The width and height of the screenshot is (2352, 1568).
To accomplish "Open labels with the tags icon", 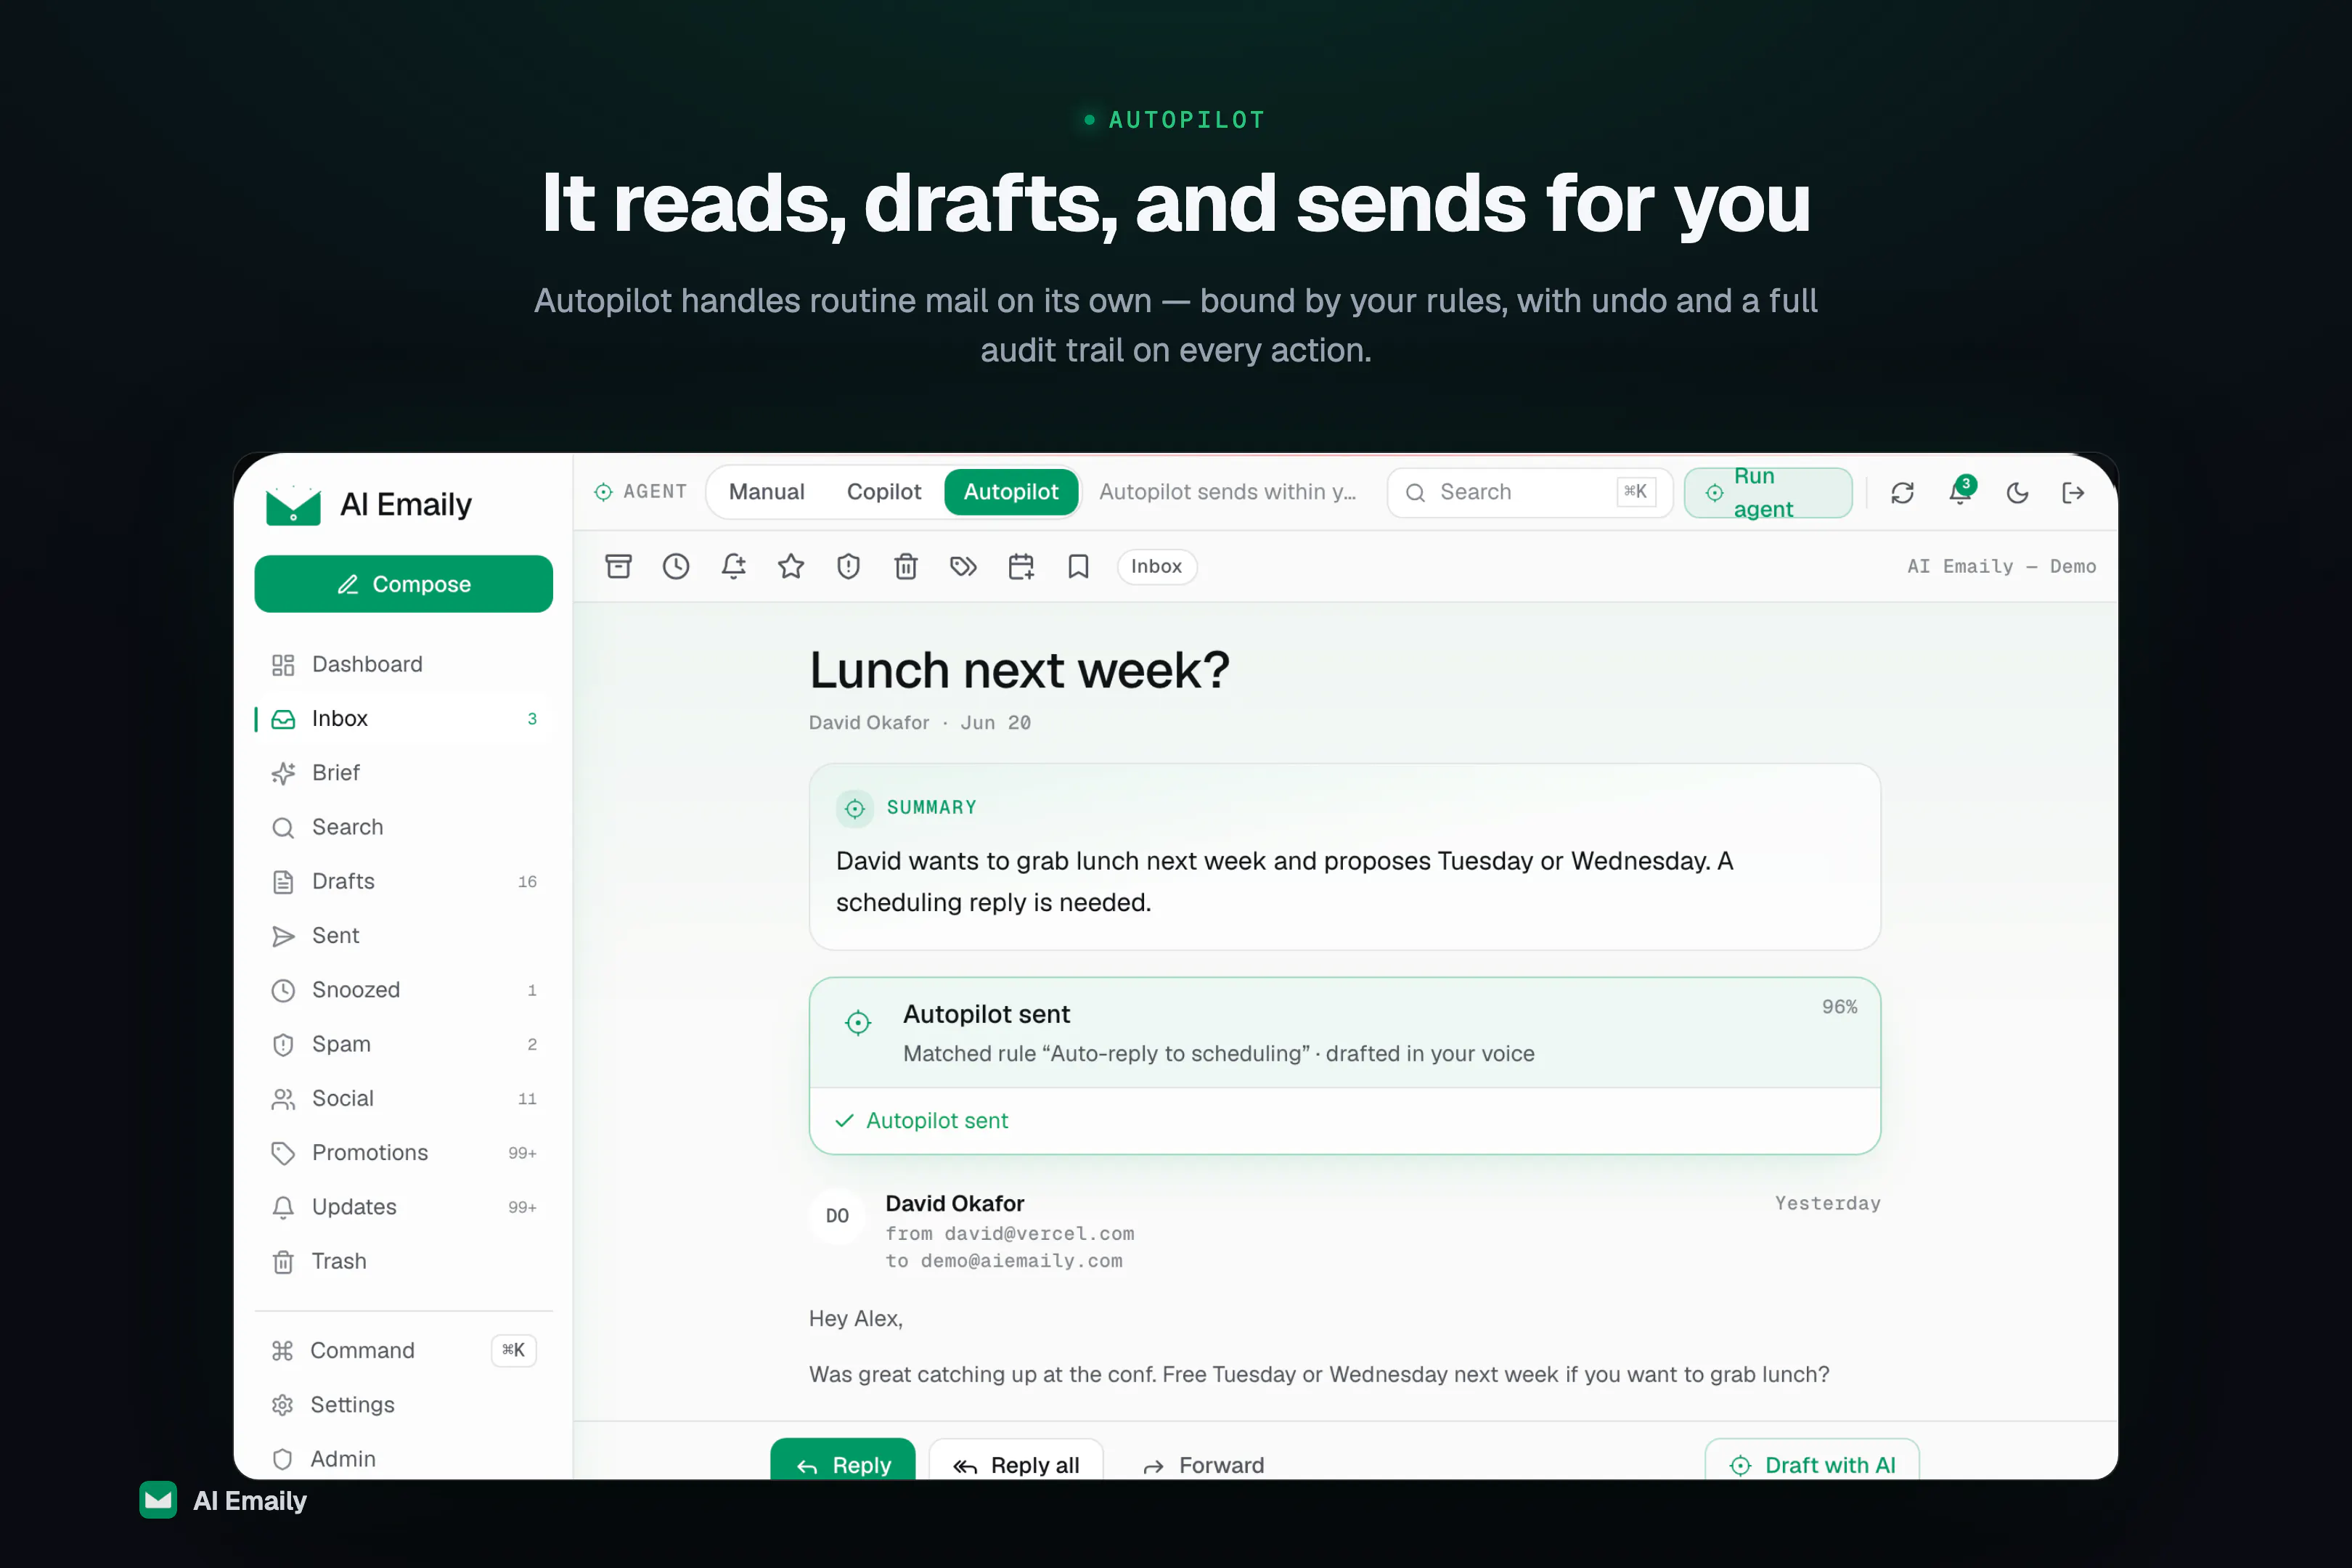I will point(963,567).
